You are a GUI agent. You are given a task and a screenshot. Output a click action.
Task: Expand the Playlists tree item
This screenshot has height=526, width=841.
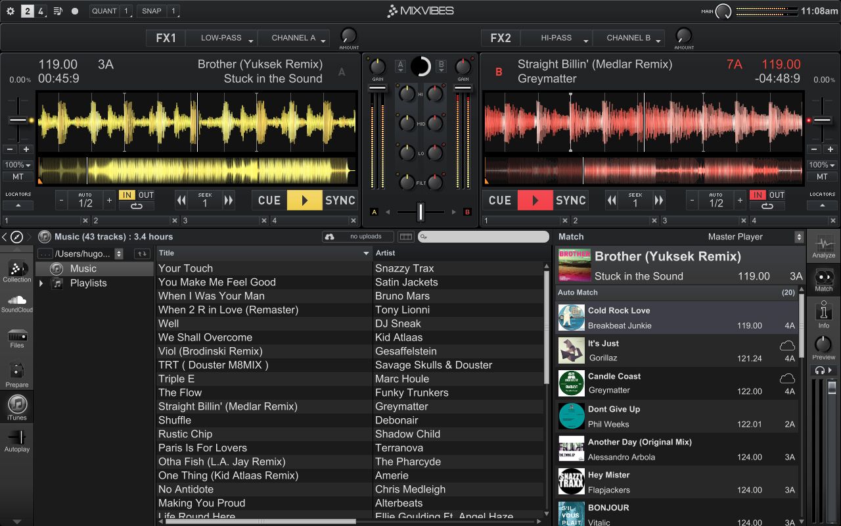pyautogui.click(x=41, y=283)
